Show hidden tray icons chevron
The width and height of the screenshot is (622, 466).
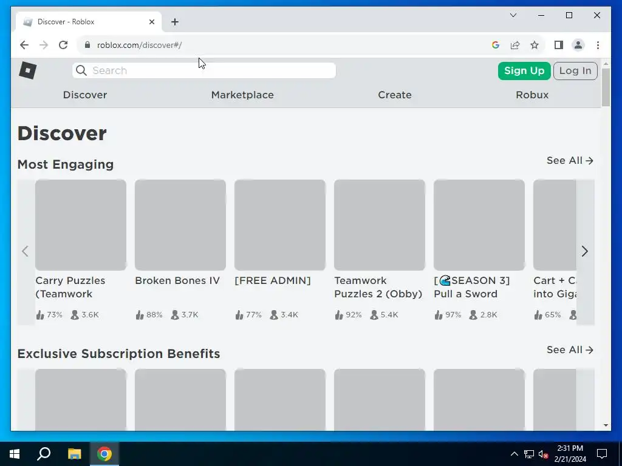(x=514, y=454)
